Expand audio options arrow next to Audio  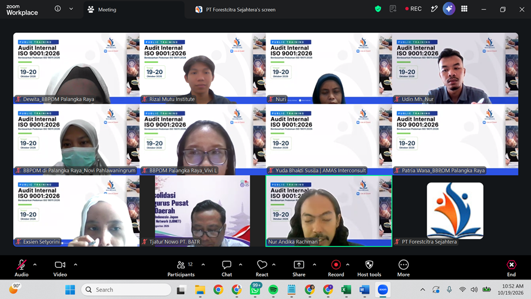click(x=35, y=265)
